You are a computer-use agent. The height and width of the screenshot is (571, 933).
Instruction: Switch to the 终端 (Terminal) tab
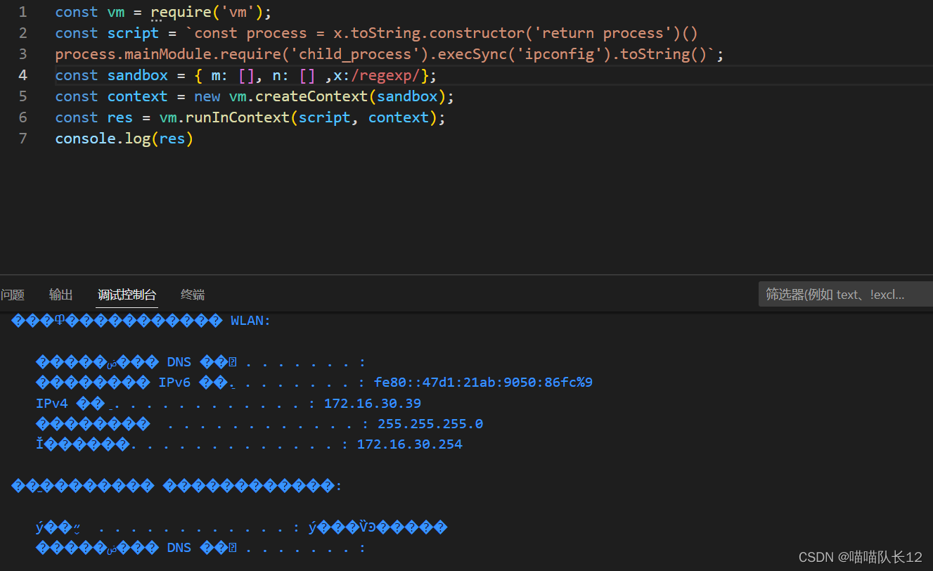(x=192, y=295)
